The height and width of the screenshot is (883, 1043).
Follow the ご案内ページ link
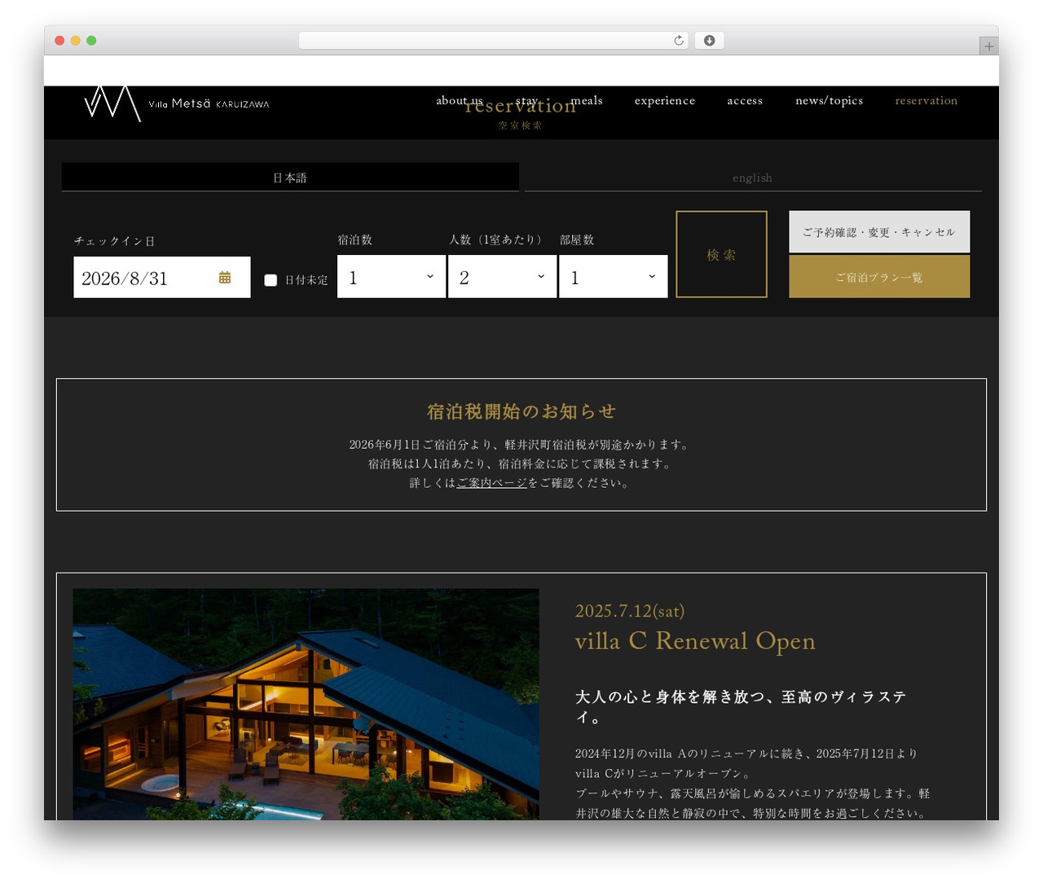[x=491, y=483]
